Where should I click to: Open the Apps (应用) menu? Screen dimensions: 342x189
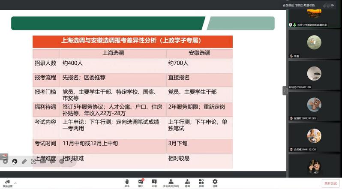pos(201,183)
